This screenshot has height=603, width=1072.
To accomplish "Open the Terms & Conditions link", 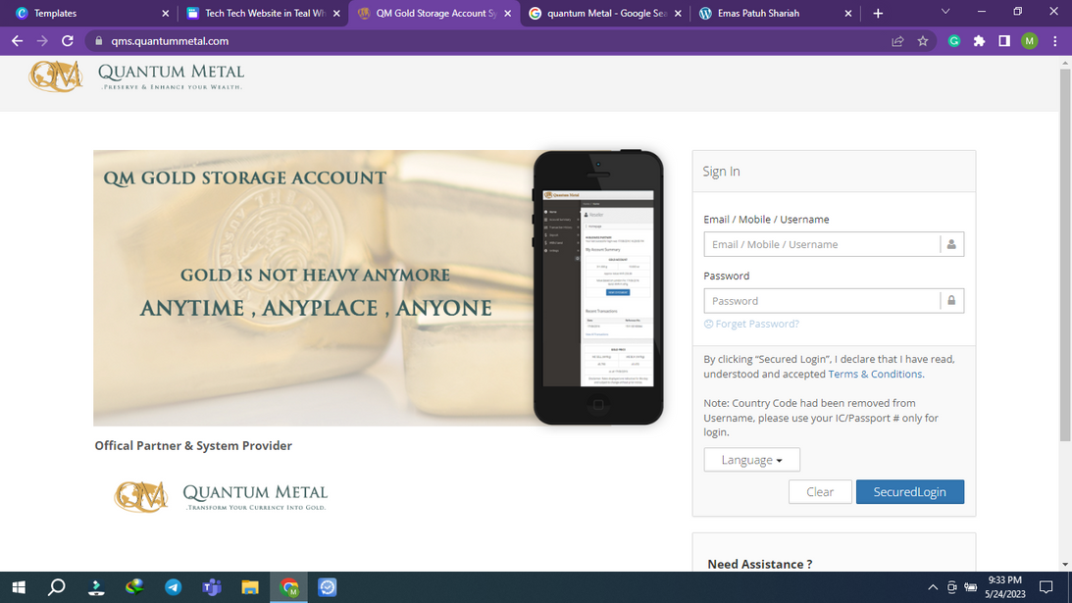I will (875, 374).
